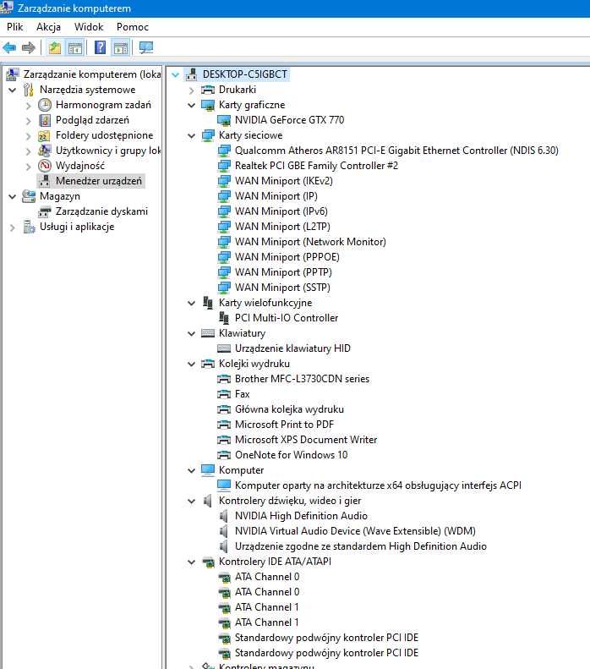Select PCI Multi-IO Controller
Image resolution: width=590 pixels, height=669 pixels.
pyautogui.click(x=287, y=318)
